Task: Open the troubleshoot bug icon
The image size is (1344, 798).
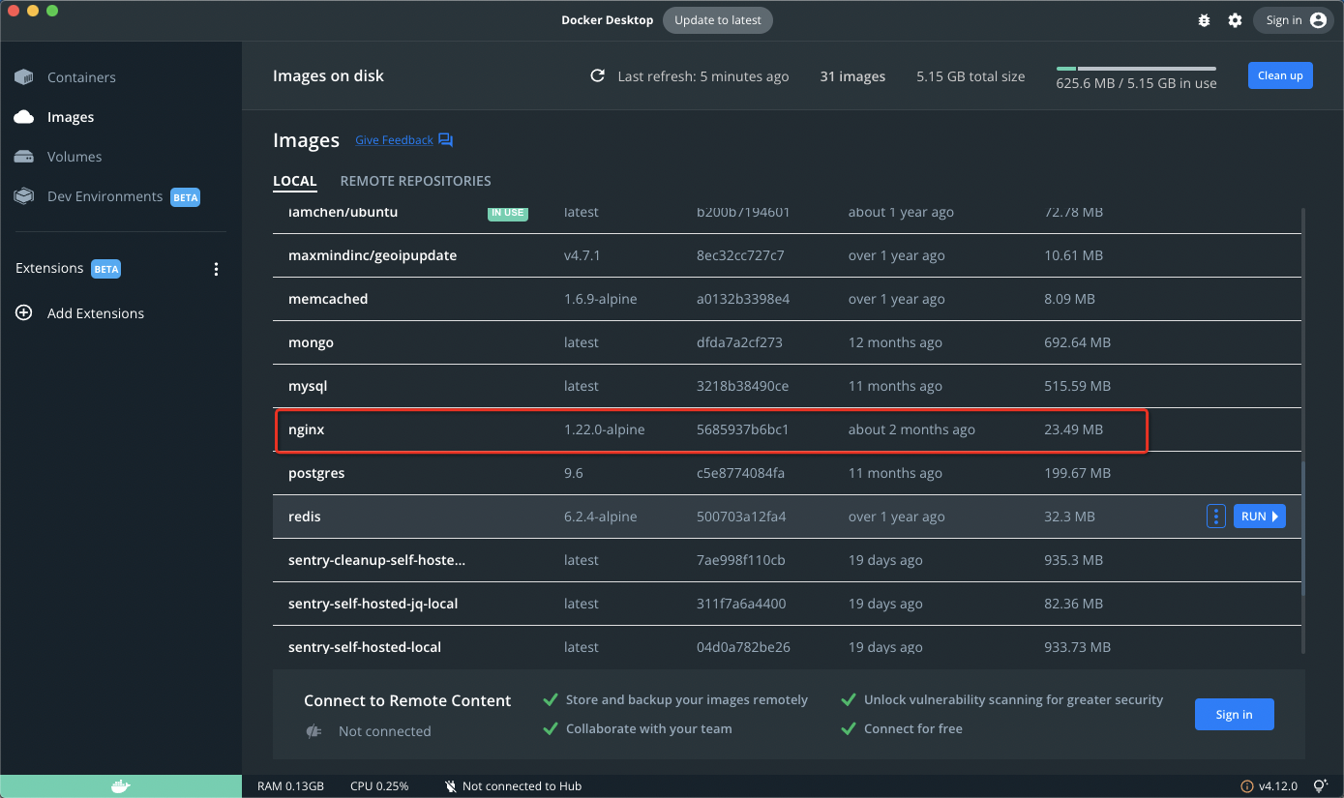Action: click(x=1204, y=20)
